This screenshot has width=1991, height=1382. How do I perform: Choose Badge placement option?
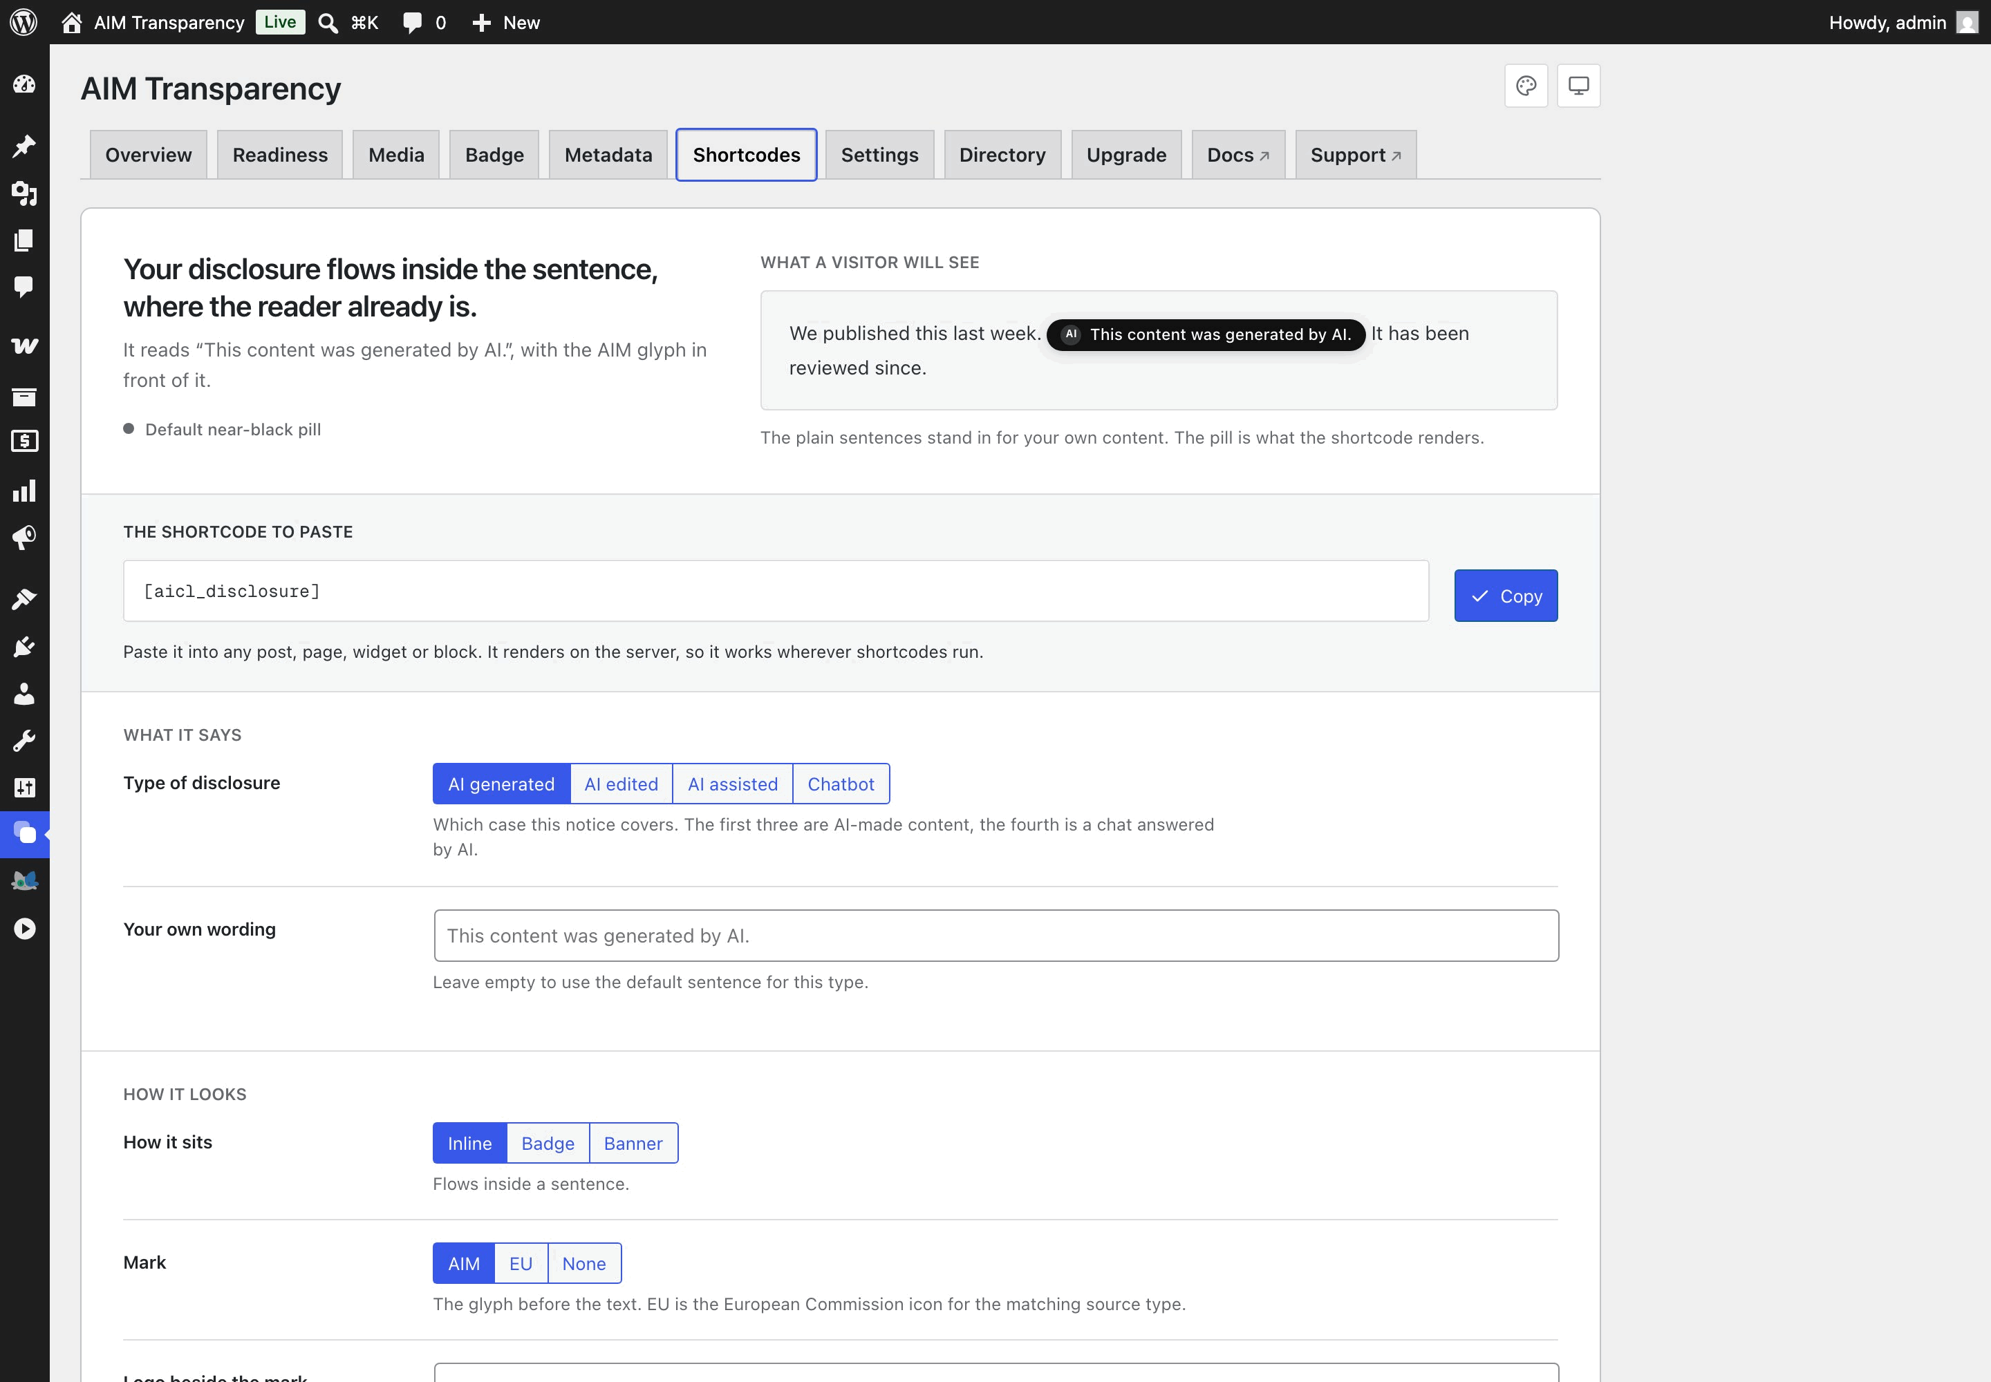coord(548,1143)
